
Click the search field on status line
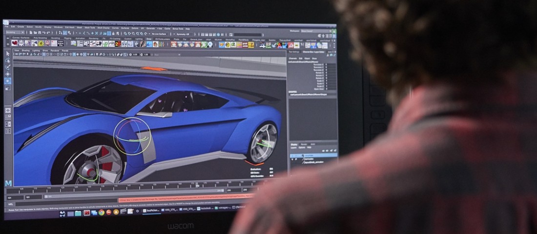[x=248, y=35]
